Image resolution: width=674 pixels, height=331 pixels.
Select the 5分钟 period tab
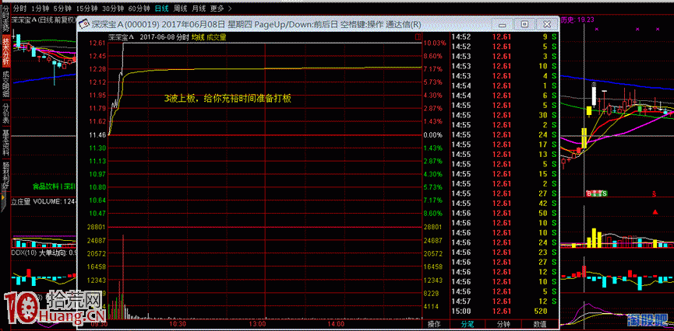click(x=63, y=8)
